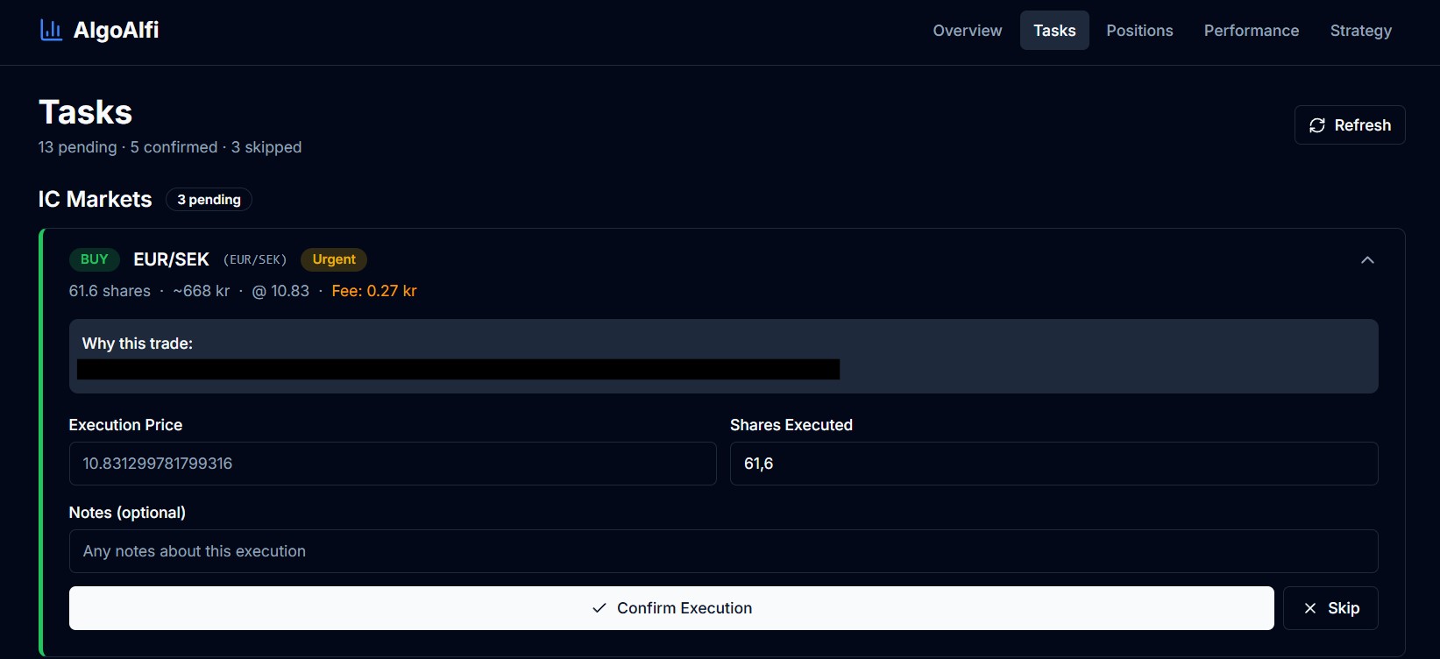Click the Shares Executed input field
This screenshot has height=659, width=1440.
click(1053, 464)
